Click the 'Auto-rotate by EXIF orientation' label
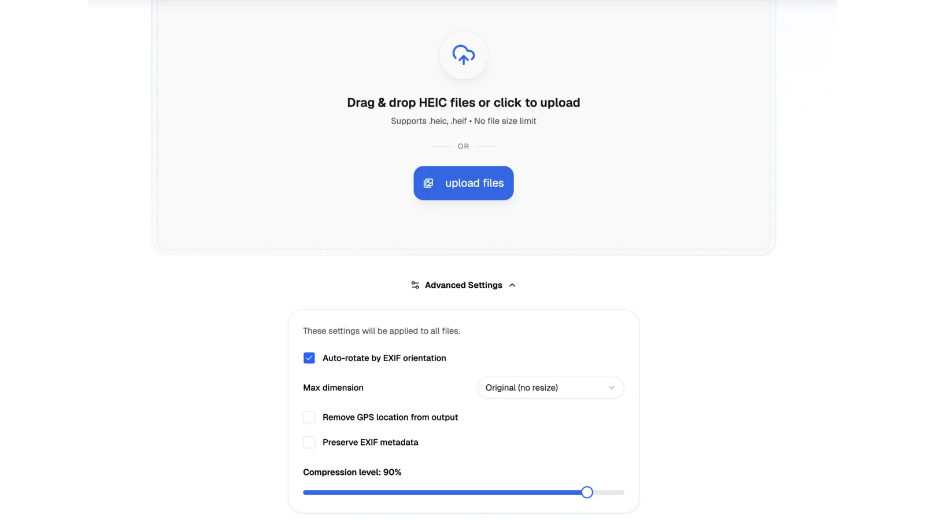 384,358
